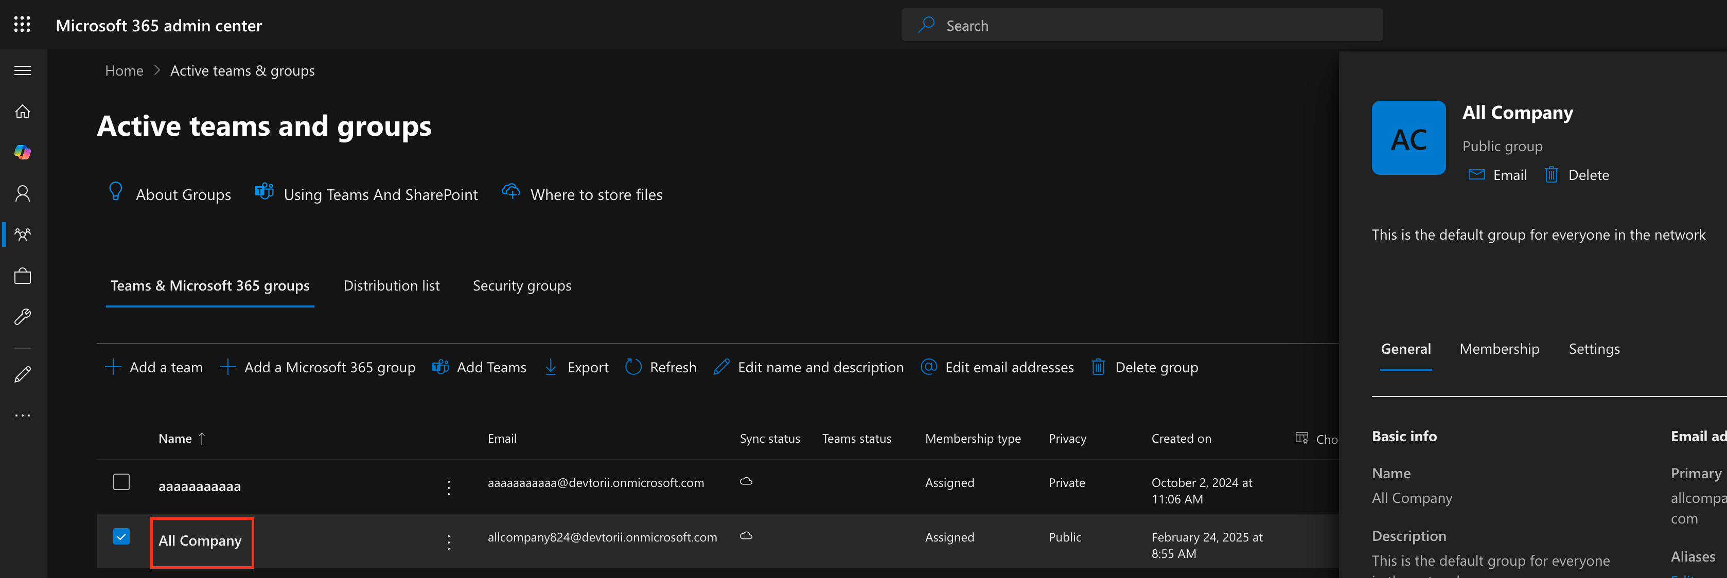1727x578 pixels.
Task: Open the Choose columns icon
Action: [1301, 438]
